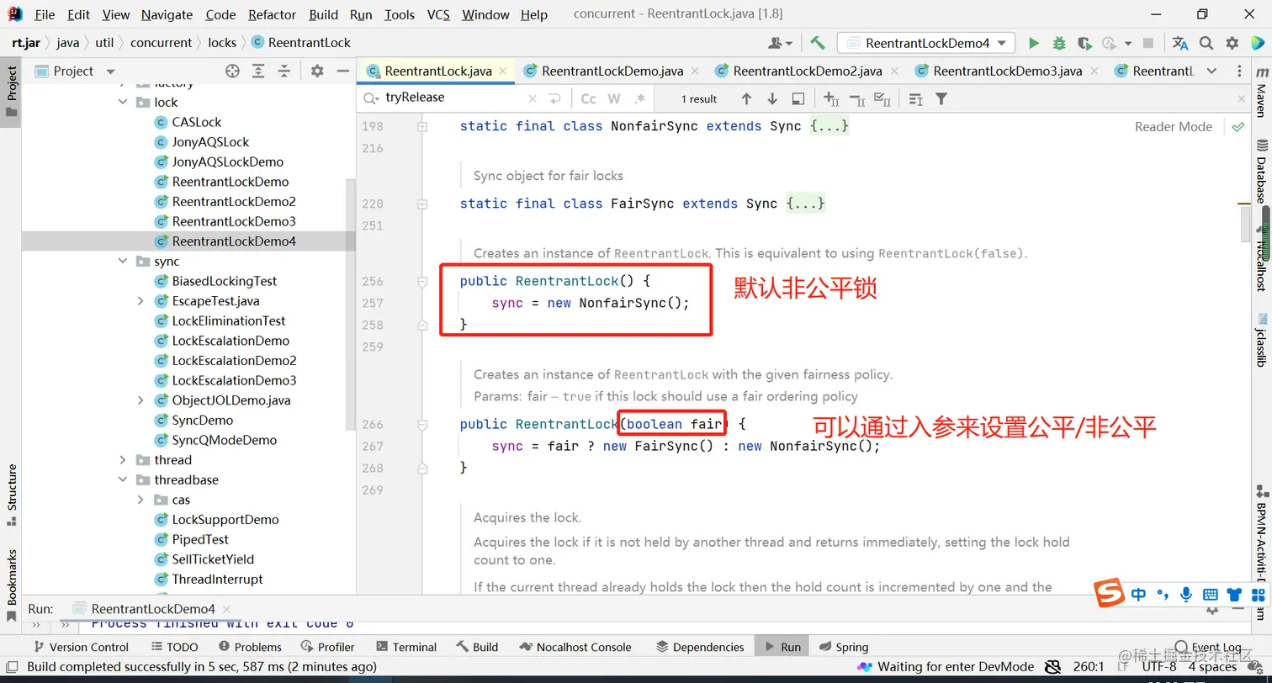Viewport: 1272px width, 683px height.
Task: Open Search Everywhere magnifier icon
Action: point(1206,43)
